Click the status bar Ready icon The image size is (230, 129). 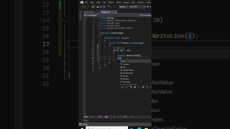tap(80, 124)
